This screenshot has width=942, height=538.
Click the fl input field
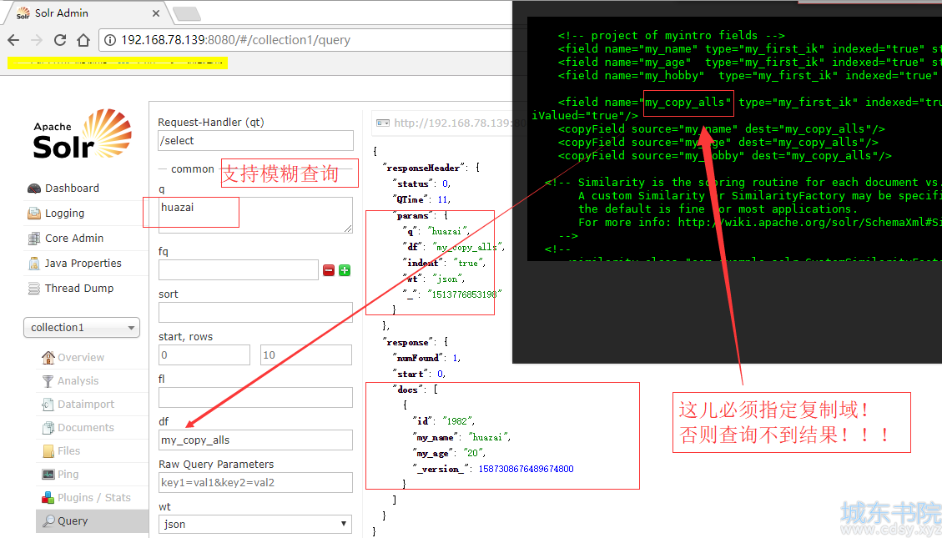coord(255,398)
